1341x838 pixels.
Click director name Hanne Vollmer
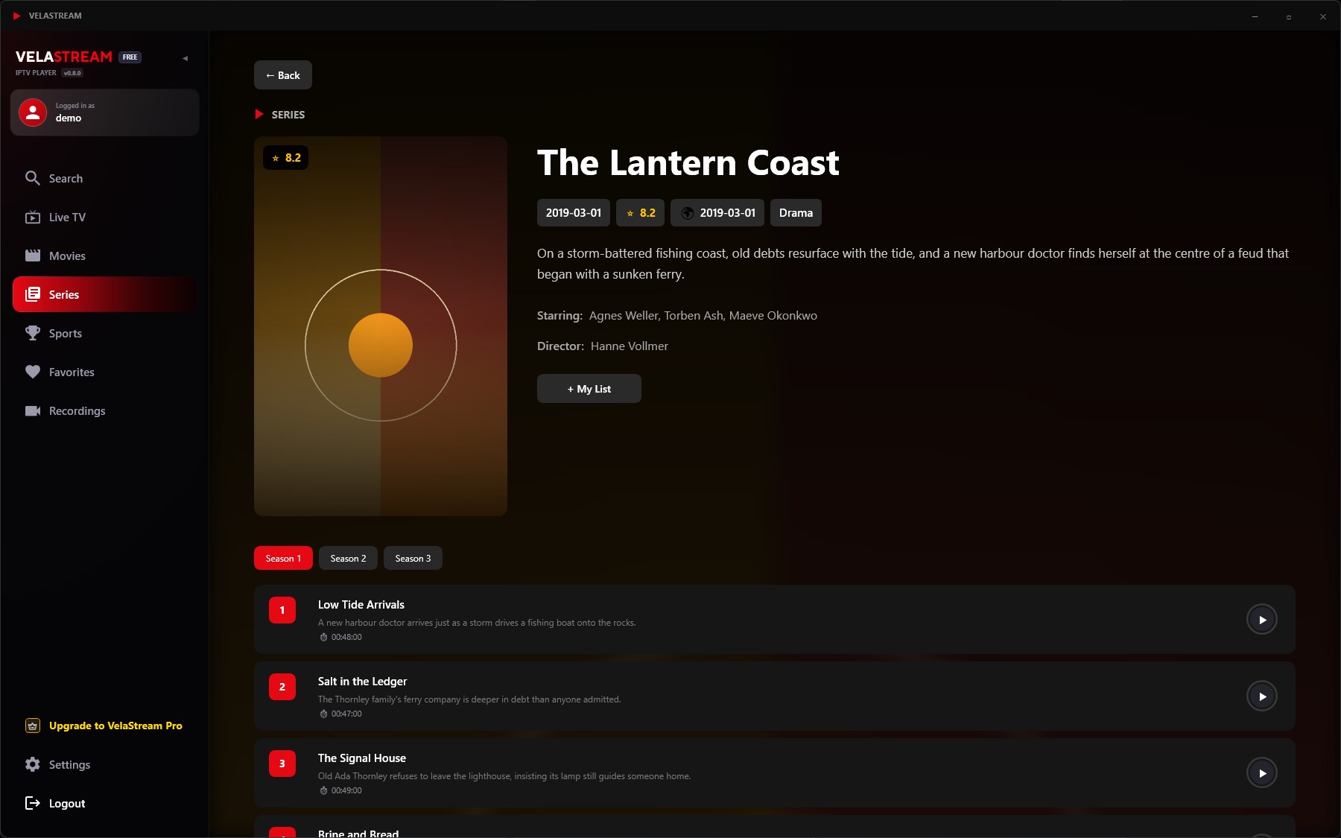[630, 346]
